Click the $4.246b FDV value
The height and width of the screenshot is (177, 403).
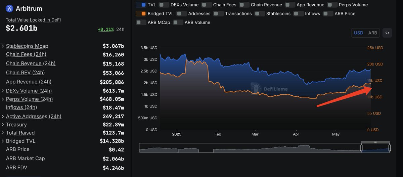point(114,168)
